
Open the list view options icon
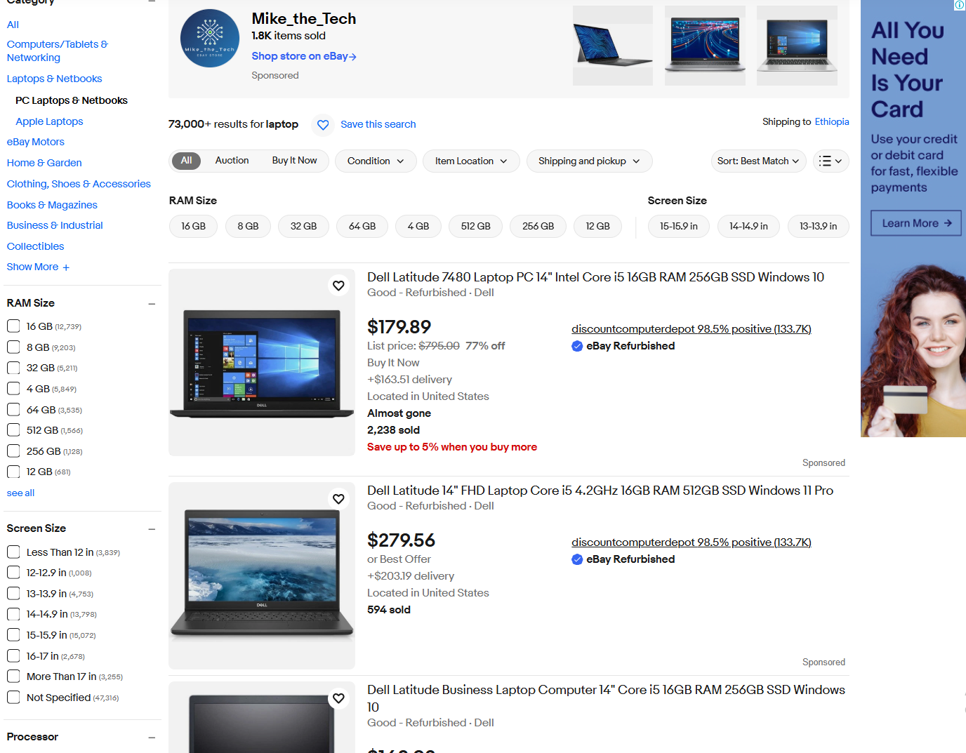831,161
